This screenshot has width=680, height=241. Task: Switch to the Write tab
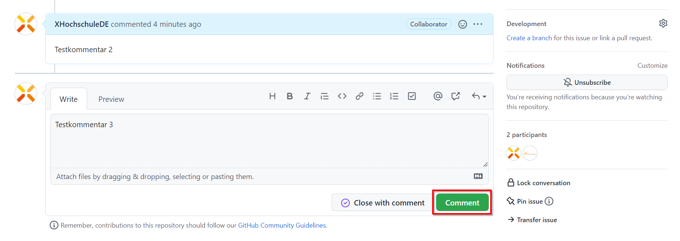coord(69,99)
